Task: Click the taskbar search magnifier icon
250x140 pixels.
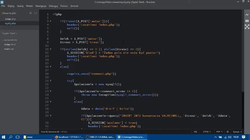Action: [11, 137]
